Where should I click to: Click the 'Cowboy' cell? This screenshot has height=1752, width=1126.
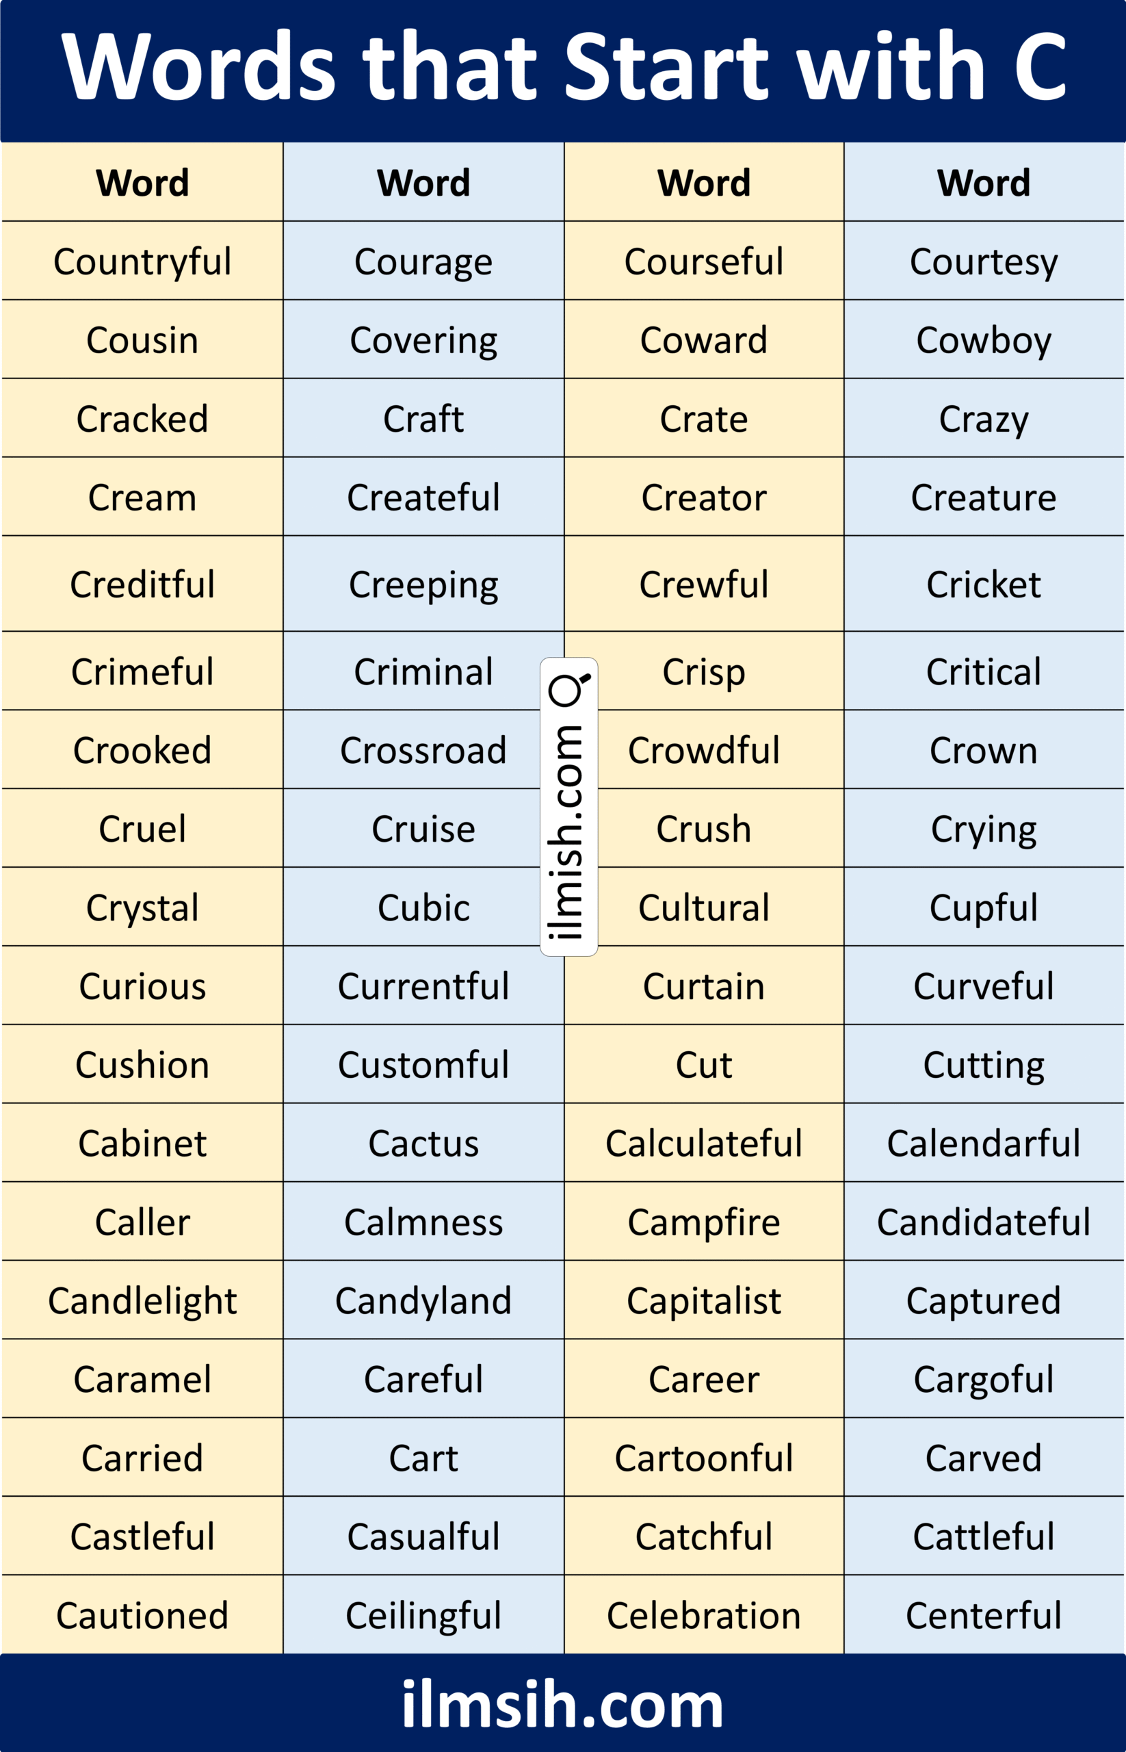click(984, 339)
